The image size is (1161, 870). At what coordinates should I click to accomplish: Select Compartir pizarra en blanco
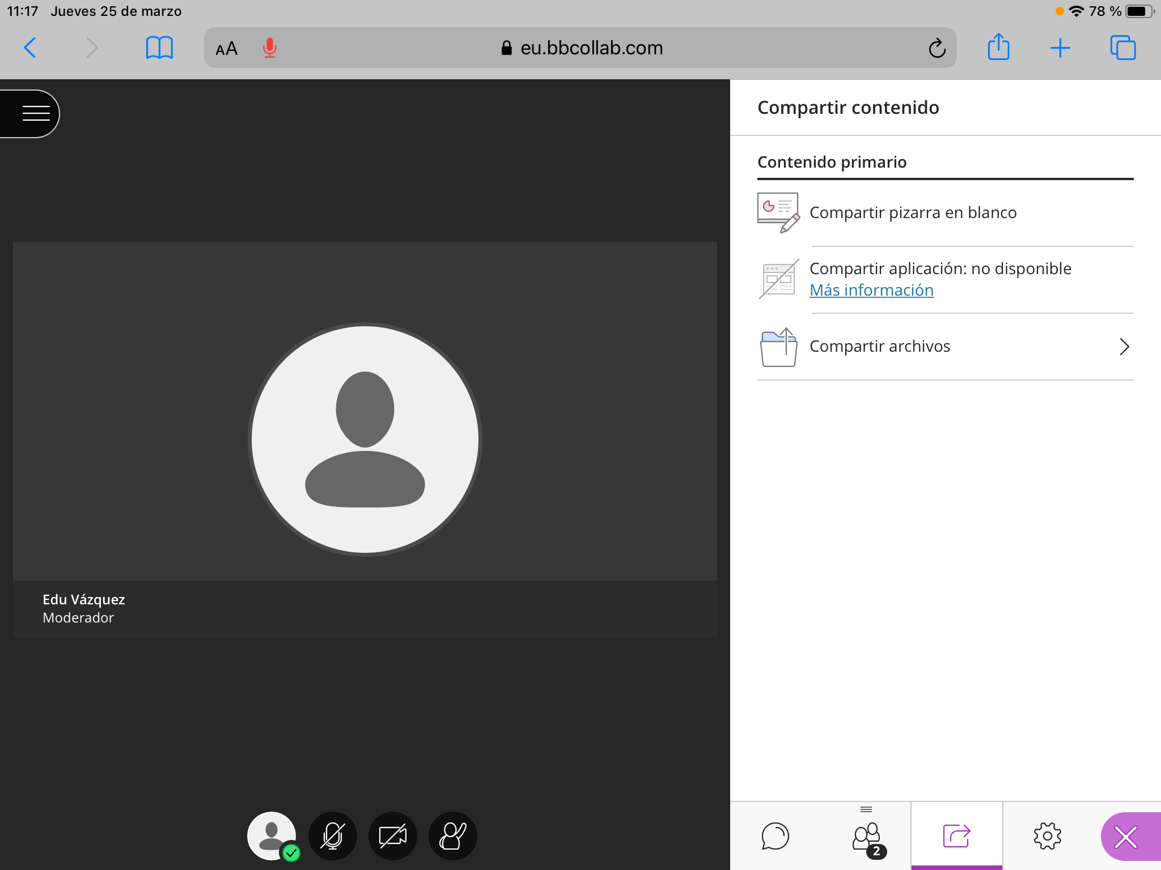pos(946,213)
